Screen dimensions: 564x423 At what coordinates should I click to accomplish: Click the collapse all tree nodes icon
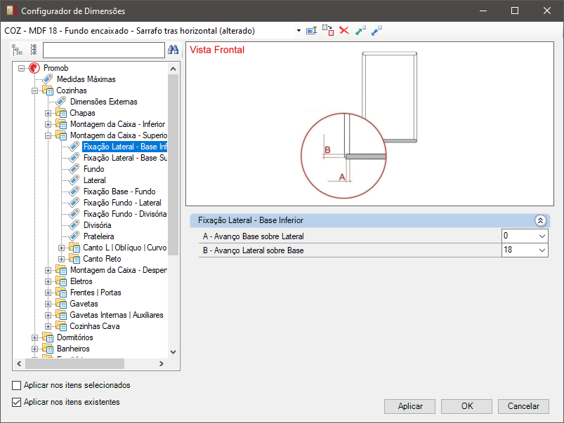coord(33,50)
